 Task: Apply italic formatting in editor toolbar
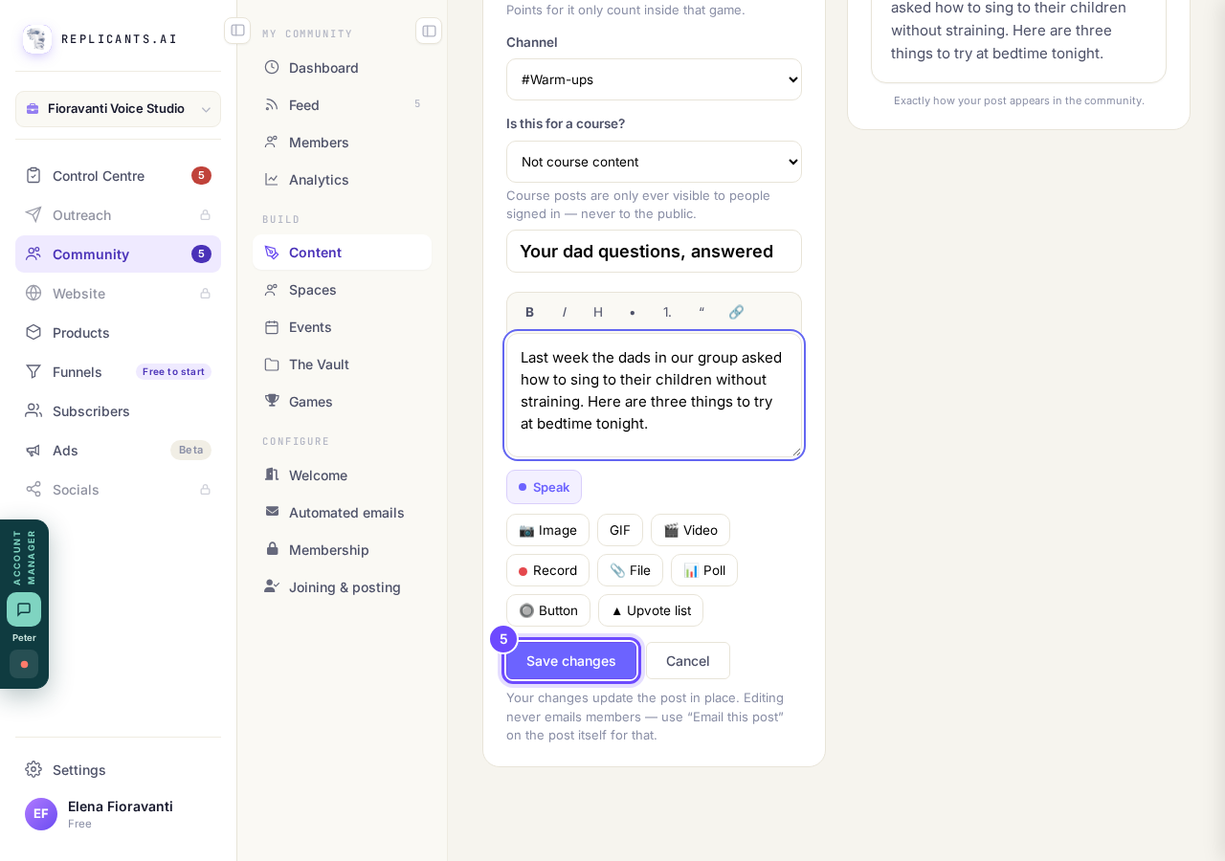click(564, 312)
